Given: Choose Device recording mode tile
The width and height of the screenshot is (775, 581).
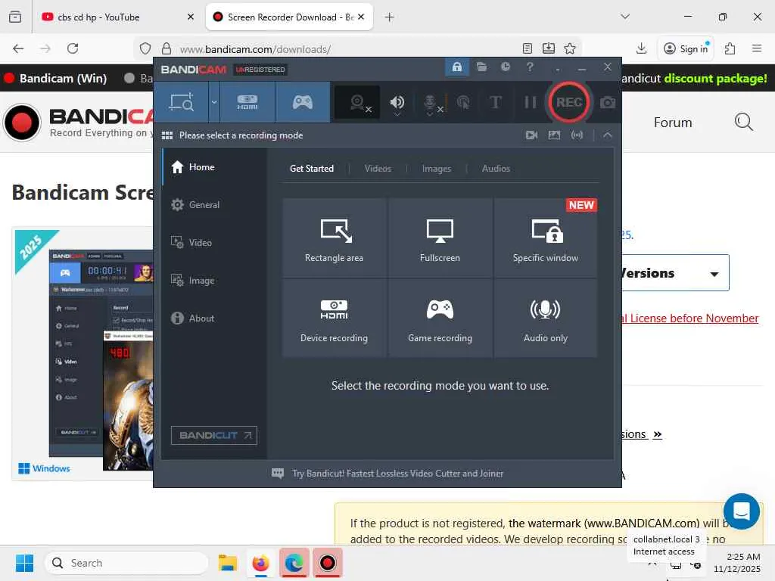Looking at the screenshot, I should [x=334, y=318].
